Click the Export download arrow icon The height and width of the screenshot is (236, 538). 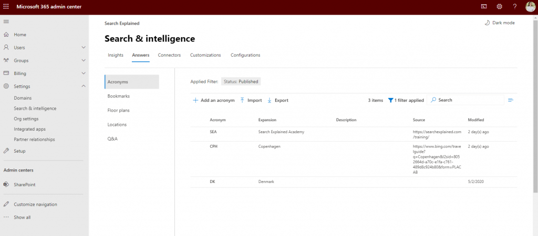click(x=270, y=100)
